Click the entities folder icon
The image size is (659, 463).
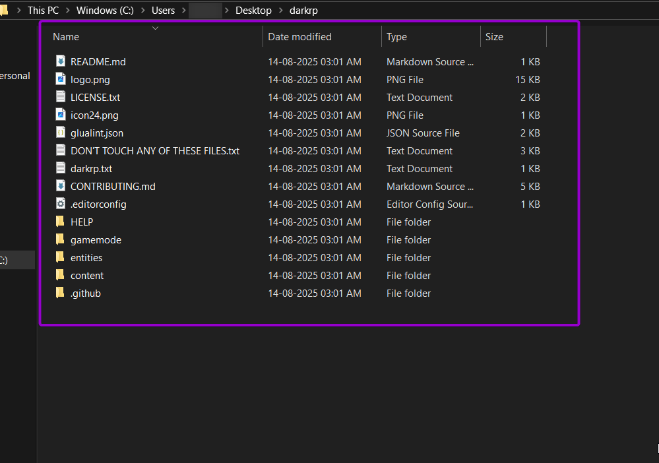[x=60, y=257]
